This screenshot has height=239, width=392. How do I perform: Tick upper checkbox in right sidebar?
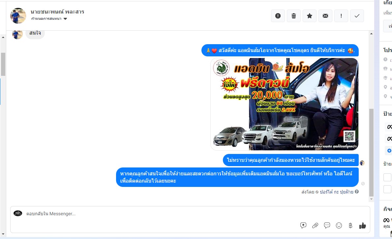click(387, 177)
